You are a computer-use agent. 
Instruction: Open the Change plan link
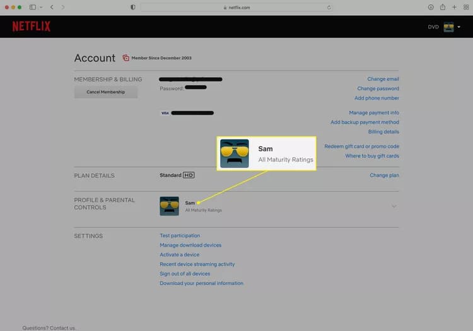click(x=384, y=175)
